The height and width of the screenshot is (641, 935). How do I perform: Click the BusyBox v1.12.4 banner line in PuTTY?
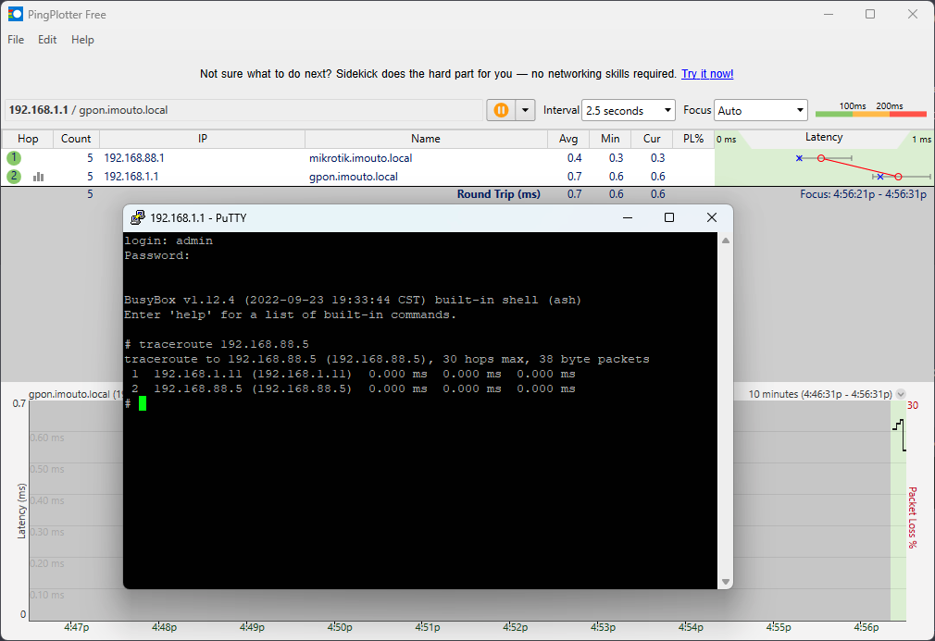(x=353, y=300)
